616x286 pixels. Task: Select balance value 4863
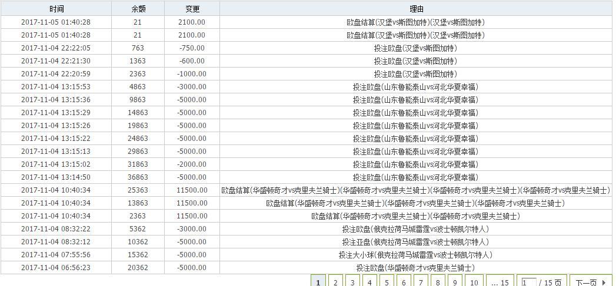138,87
